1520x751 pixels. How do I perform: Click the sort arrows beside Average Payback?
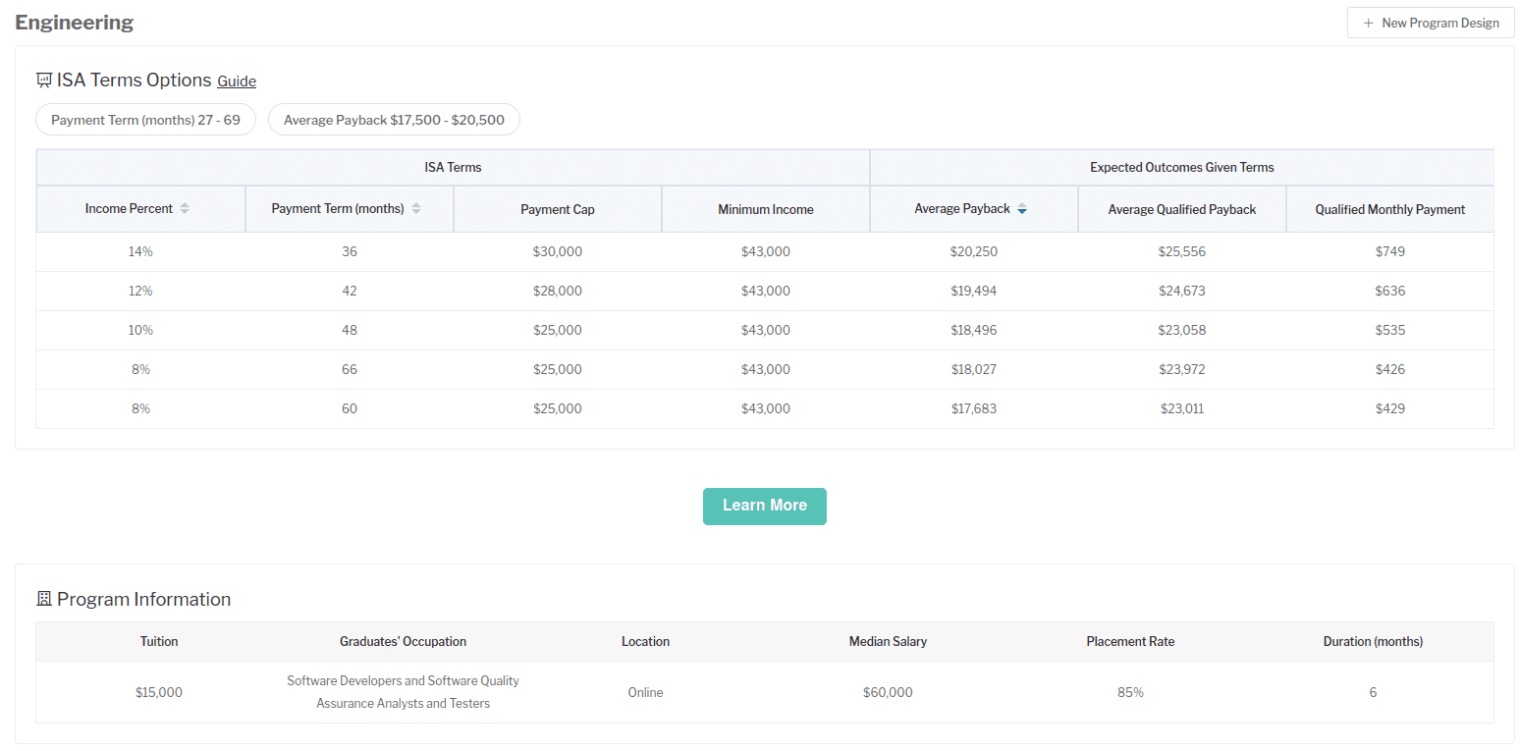point(1022,209)
